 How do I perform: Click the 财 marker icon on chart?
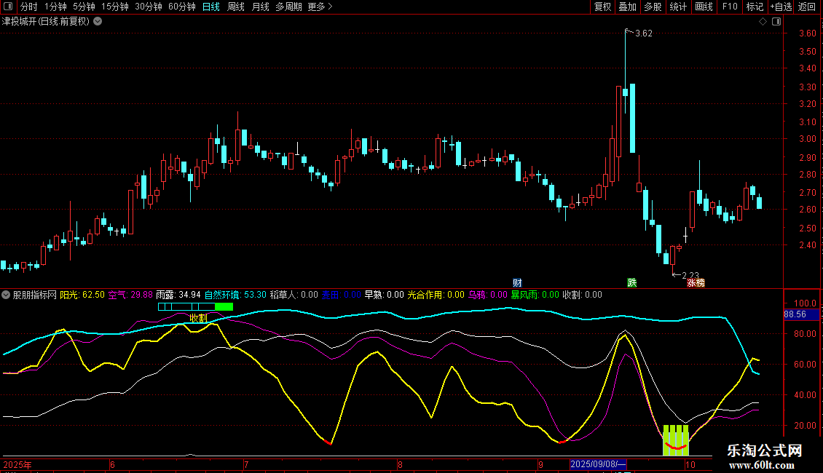pos(517,282)
